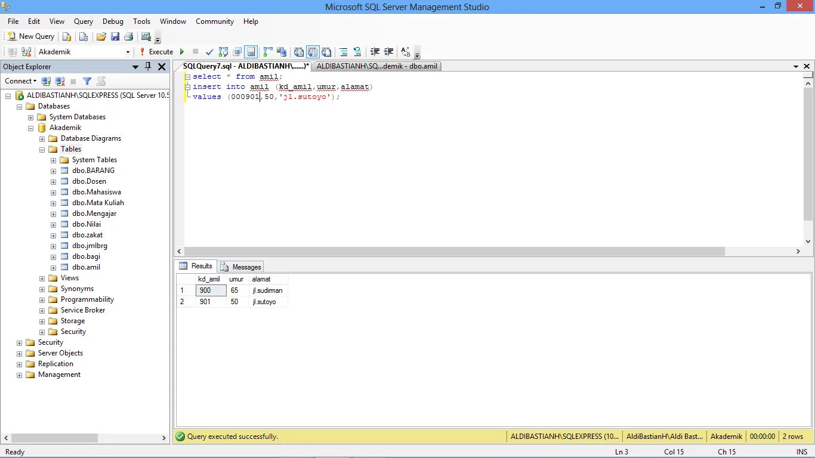Select the Programmability folder

pos(87,299)
